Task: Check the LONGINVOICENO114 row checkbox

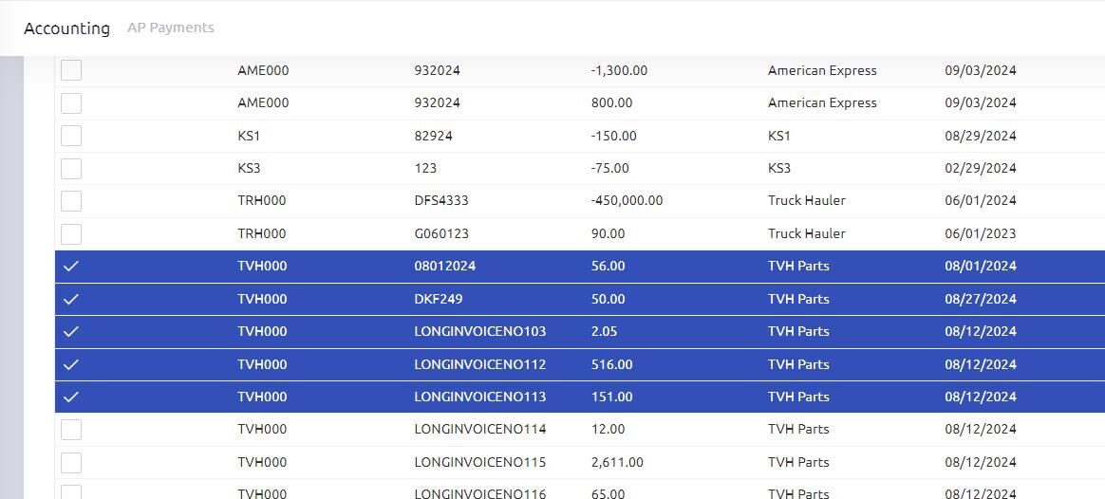Action: point(71,430)
